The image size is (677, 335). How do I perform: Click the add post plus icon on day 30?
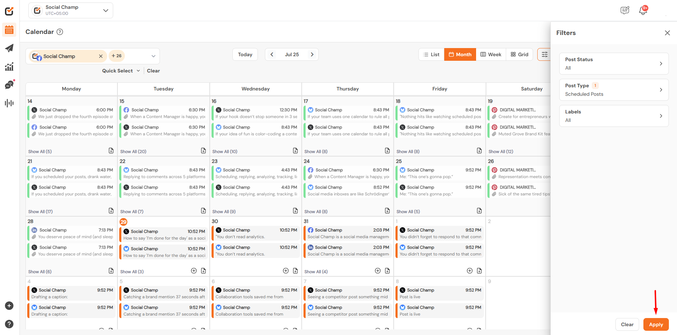[x=286, y=271]
